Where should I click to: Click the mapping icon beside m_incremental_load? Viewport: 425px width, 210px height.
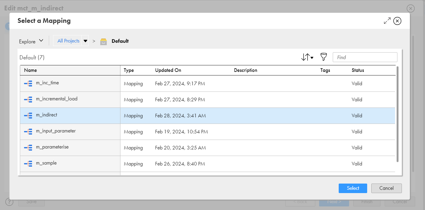[x=28, y=100]
